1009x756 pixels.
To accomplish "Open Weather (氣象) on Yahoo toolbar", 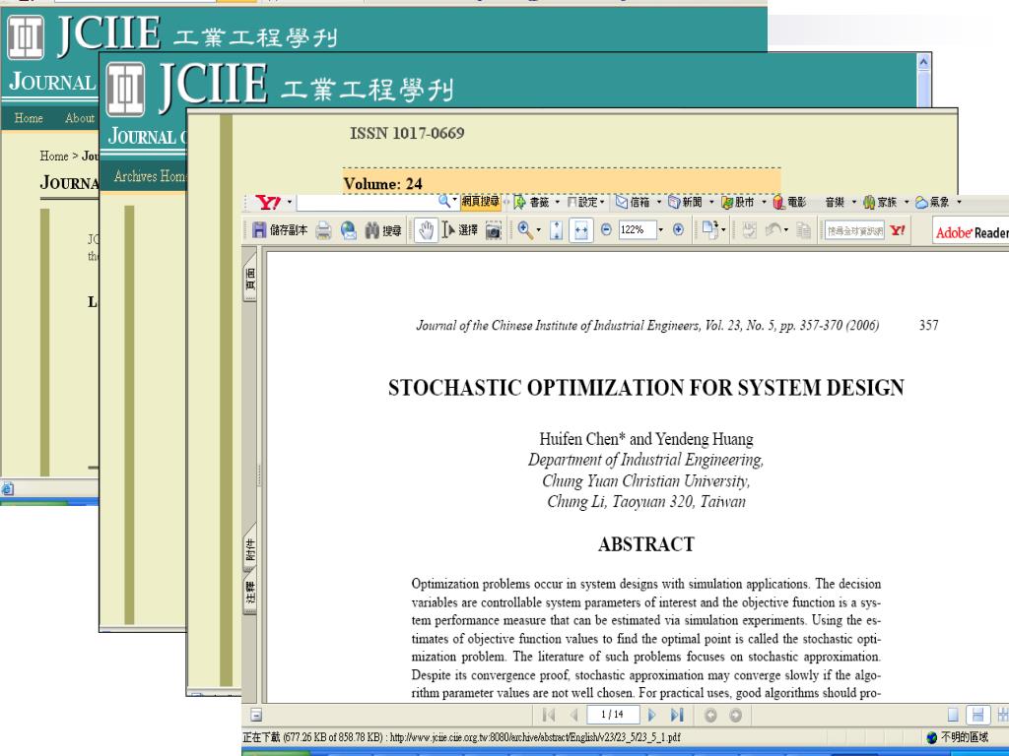I will 932,202.
